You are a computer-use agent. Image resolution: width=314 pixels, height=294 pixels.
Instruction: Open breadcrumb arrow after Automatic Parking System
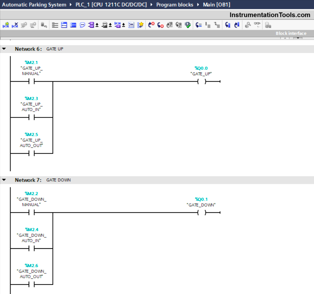click(71, 5)
